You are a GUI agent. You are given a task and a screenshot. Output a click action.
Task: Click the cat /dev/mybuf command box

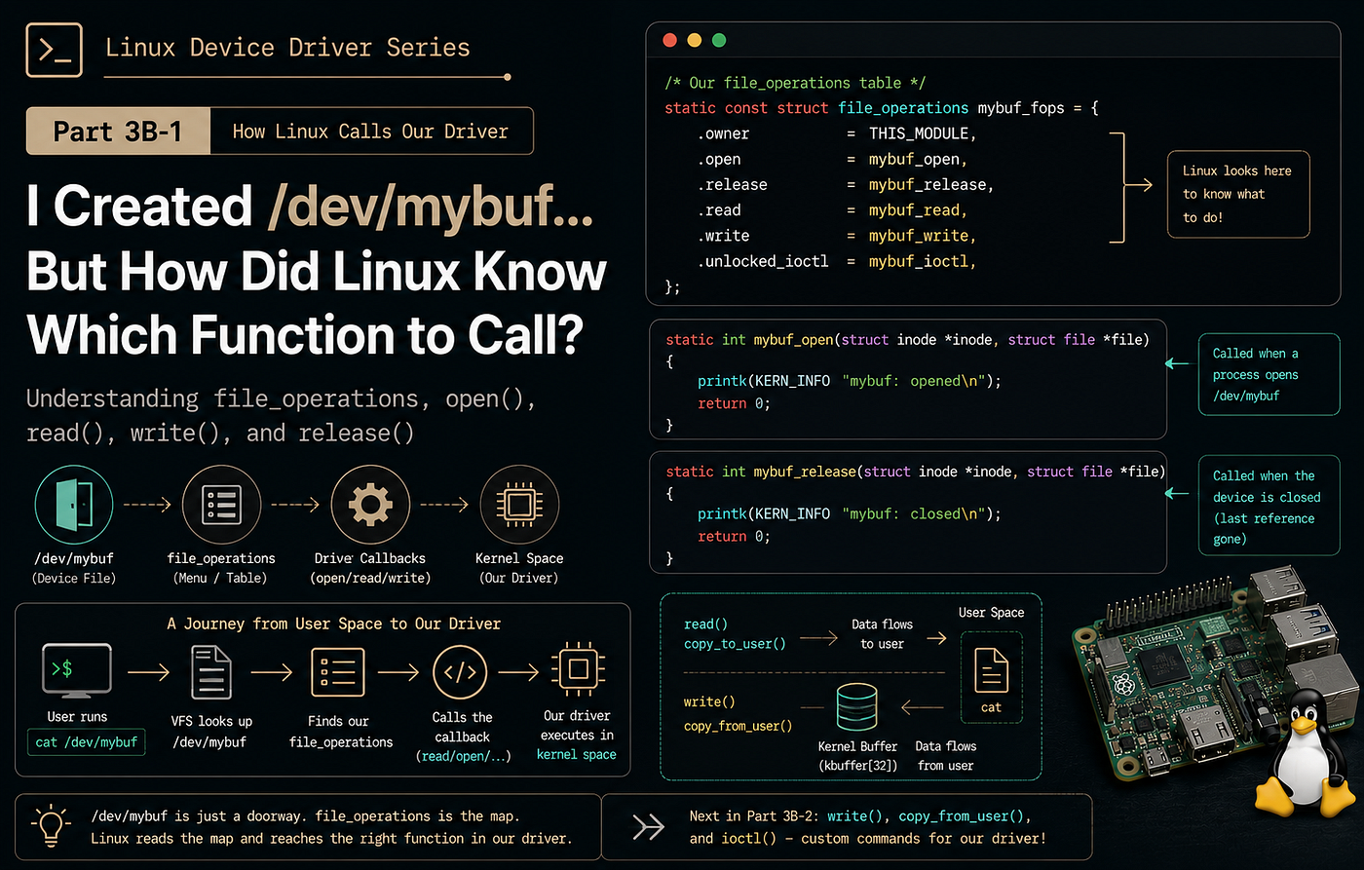click(86, 741)
